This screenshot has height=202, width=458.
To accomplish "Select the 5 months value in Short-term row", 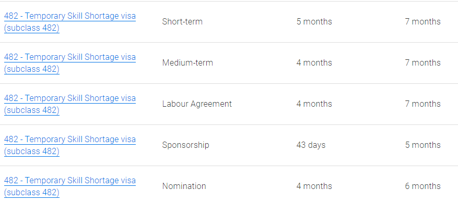I will pos(314,21).
